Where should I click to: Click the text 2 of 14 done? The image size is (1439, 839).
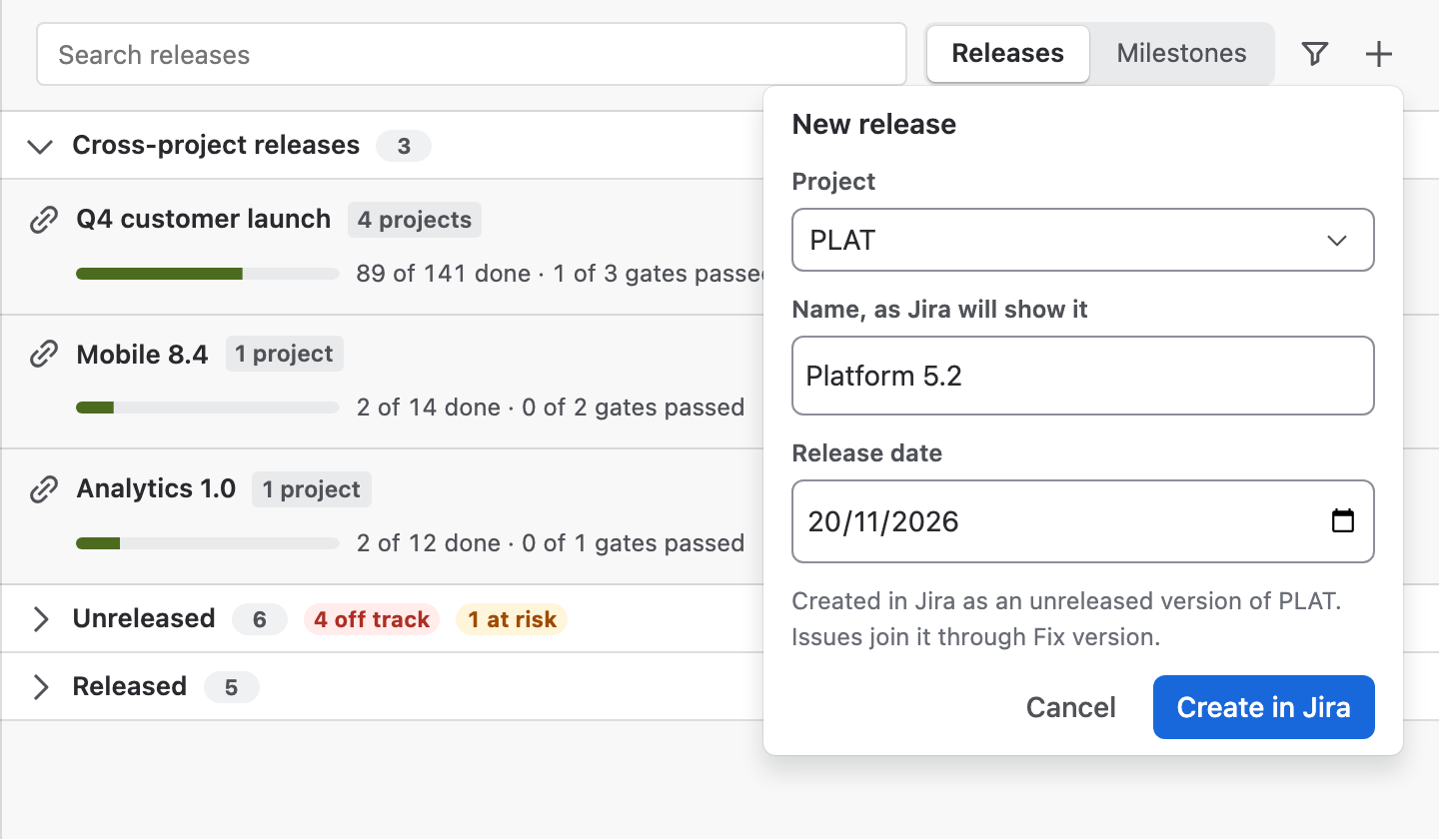pyautogui.click(x=429, y=408)
